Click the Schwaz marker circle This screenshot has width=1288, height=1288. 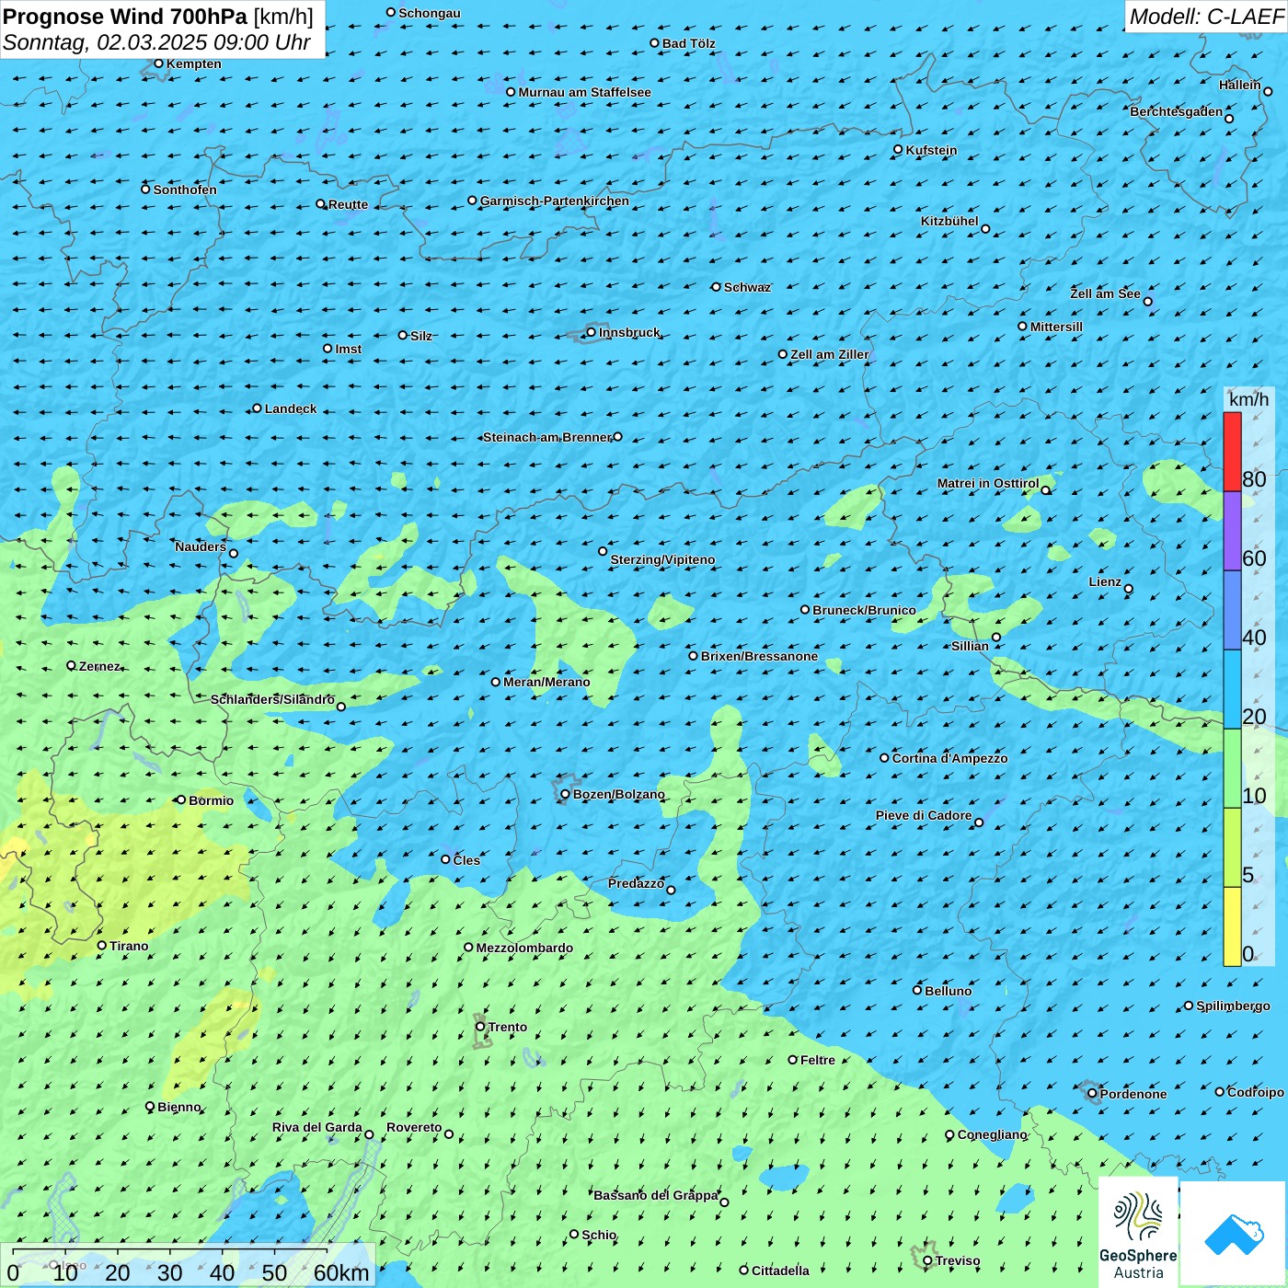716,287
